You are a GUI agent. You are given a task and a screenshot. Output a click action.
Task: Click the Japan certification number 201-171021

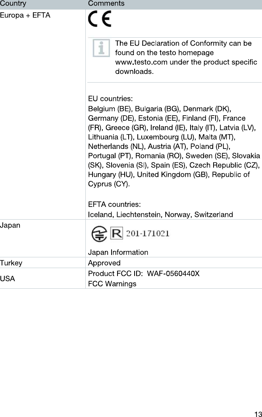[x=148, y=234]
